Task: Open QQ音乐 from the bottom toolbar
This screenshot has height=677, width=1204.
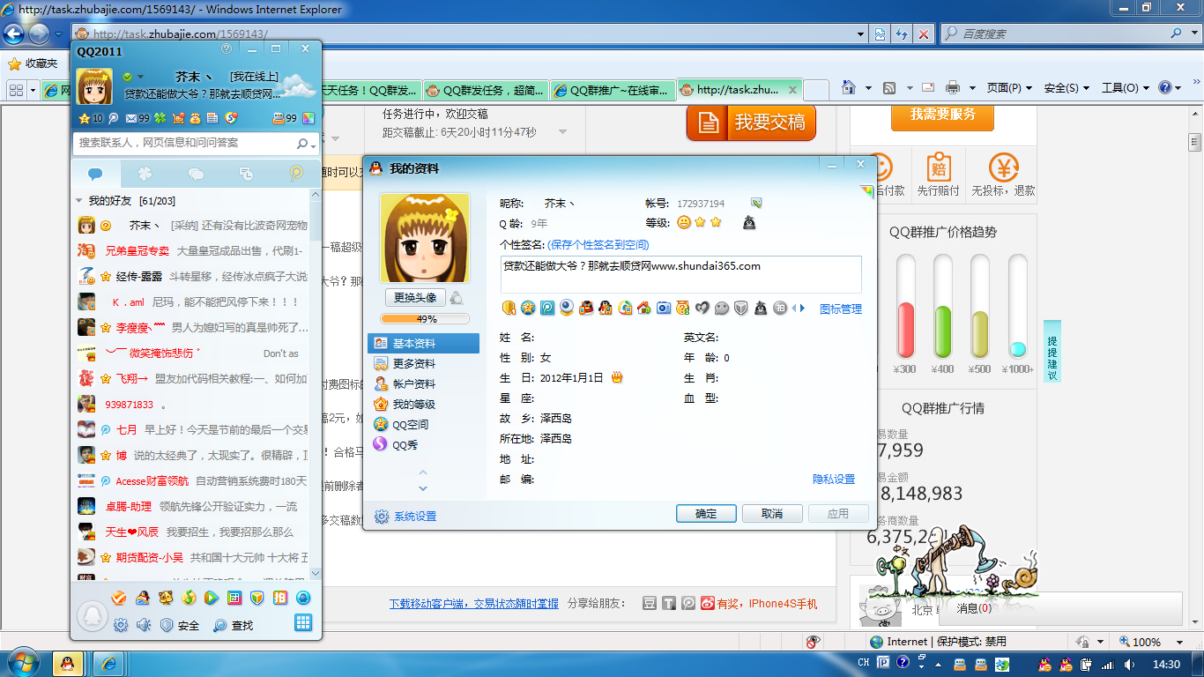Action: (190, 598)
